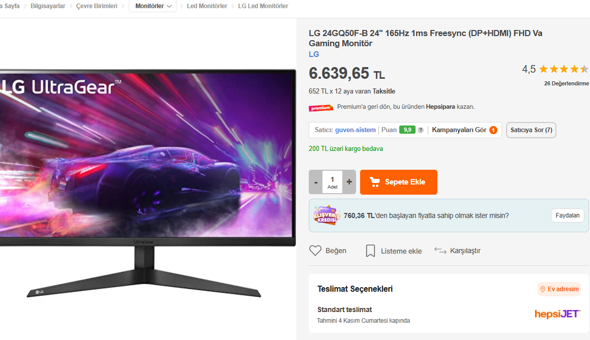Select Ev adresim delivery address
The width and height of the screenshot is (590, 340).
pos(559,289)
